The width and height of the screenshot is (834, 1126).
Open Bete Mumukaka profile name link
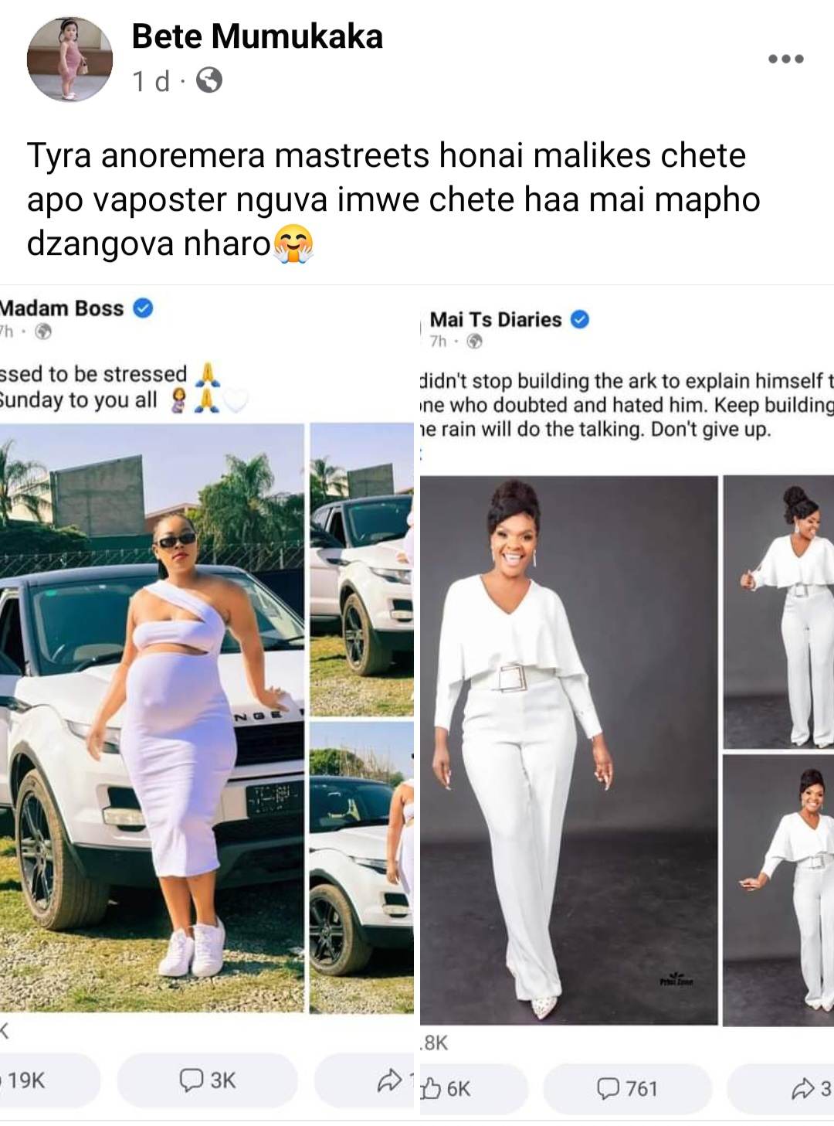[x=257, y=36]
